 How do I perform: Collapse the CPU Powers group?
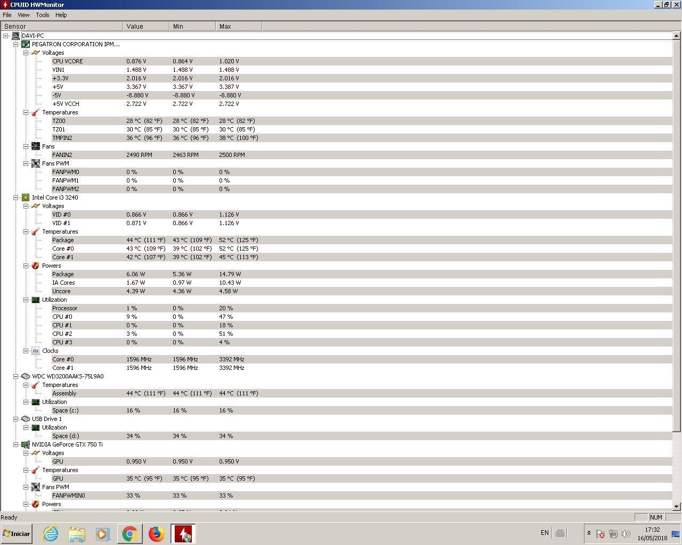coord(26,266)
